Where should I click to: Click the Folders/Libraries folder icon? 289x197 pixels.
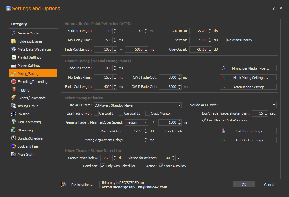click(14, 41)
